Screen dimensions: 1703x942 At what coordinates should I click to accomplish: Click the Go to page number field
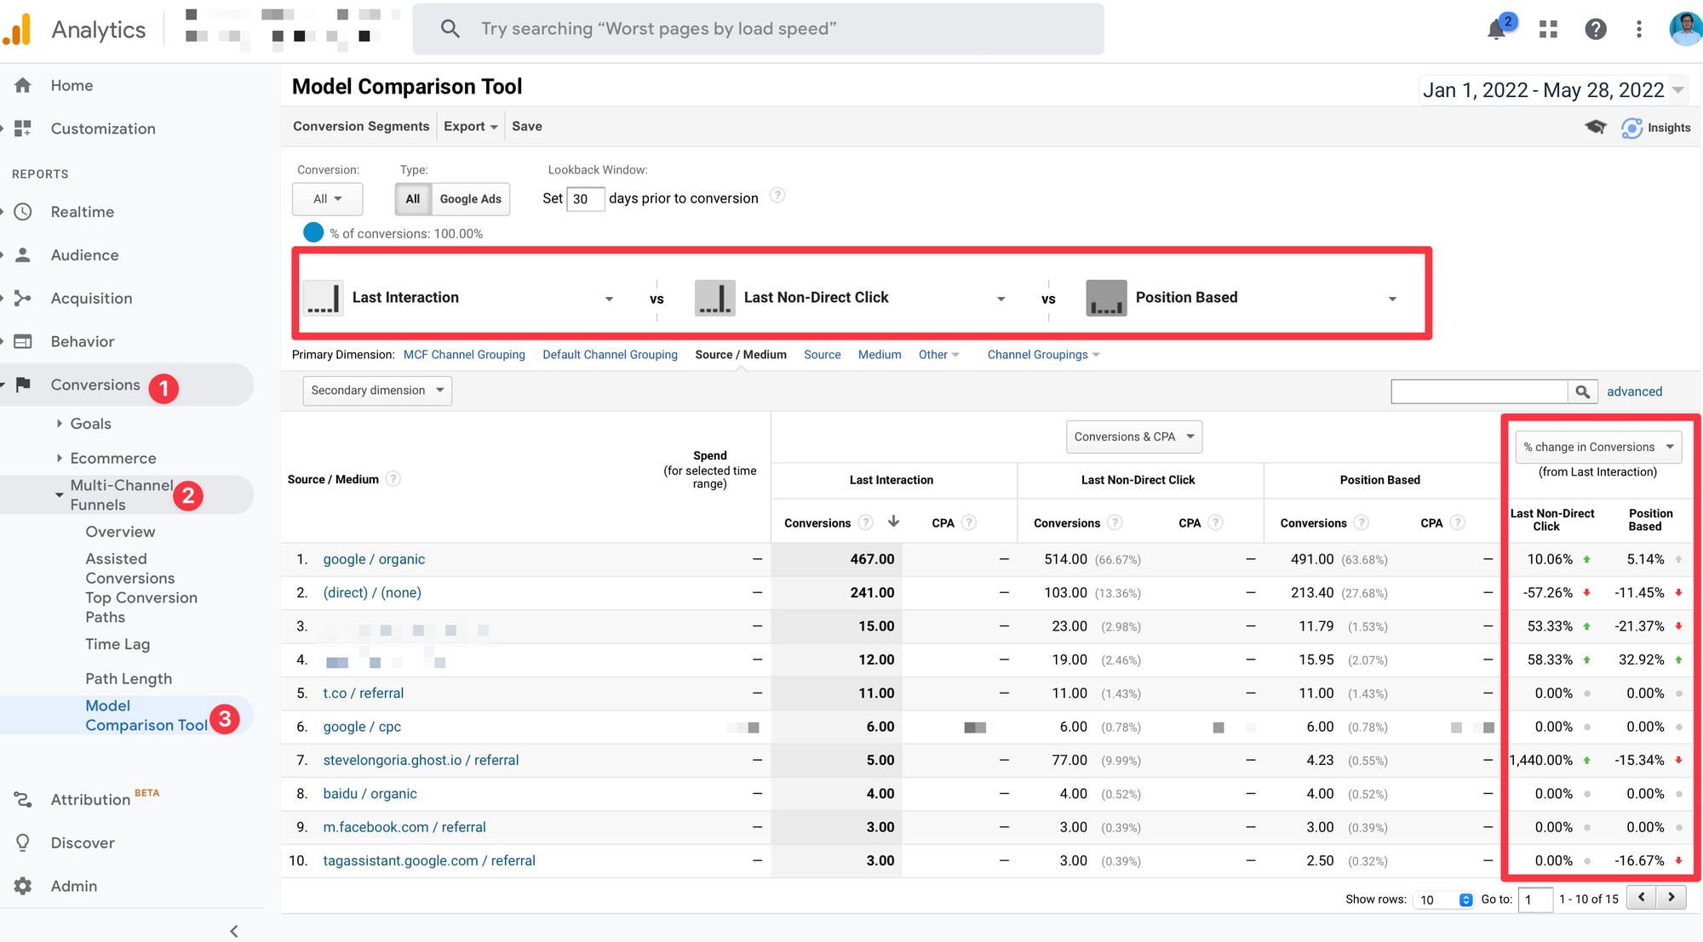pos(1536,899)
